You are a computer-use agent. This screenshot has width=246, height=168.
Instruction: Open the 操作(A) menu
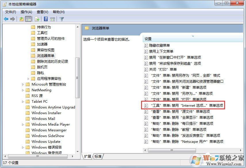pyautogui.click(x=26, y=12)
